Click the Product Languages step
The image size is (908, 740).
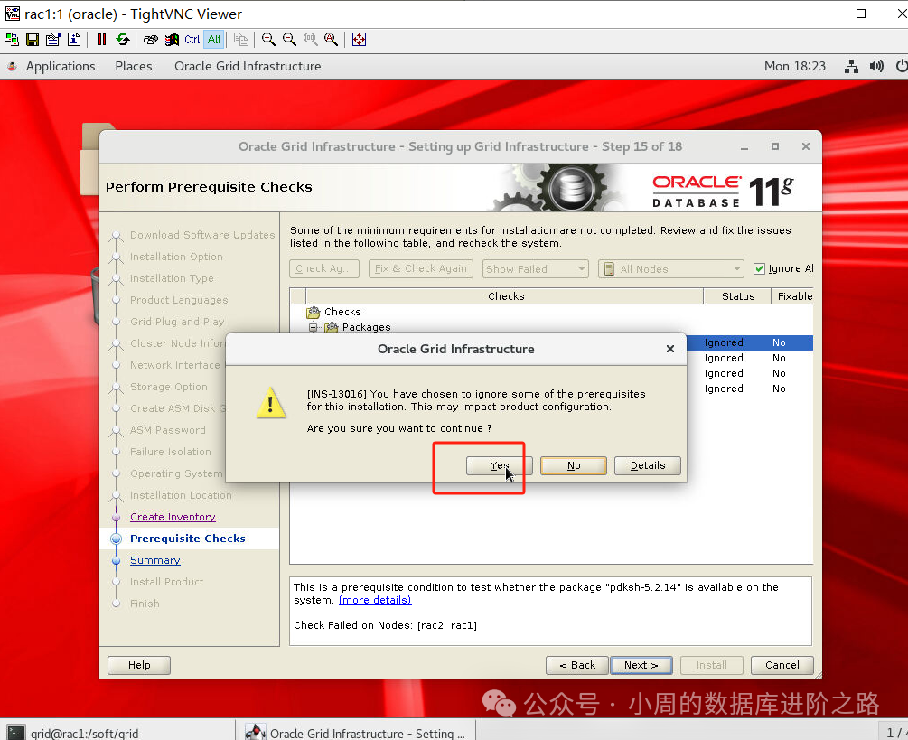(x=179, y=300)
